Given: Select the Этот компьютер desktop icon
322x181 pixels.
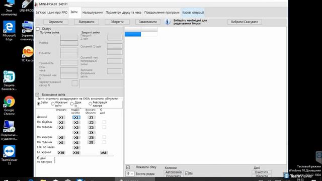Looking at the screenshot, I should [x=9, y=8].
